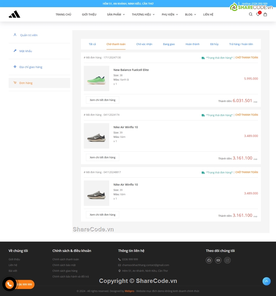View details of order 04112024174
Image resolution: width=276 pixels, height=296 pixels.
103,158
